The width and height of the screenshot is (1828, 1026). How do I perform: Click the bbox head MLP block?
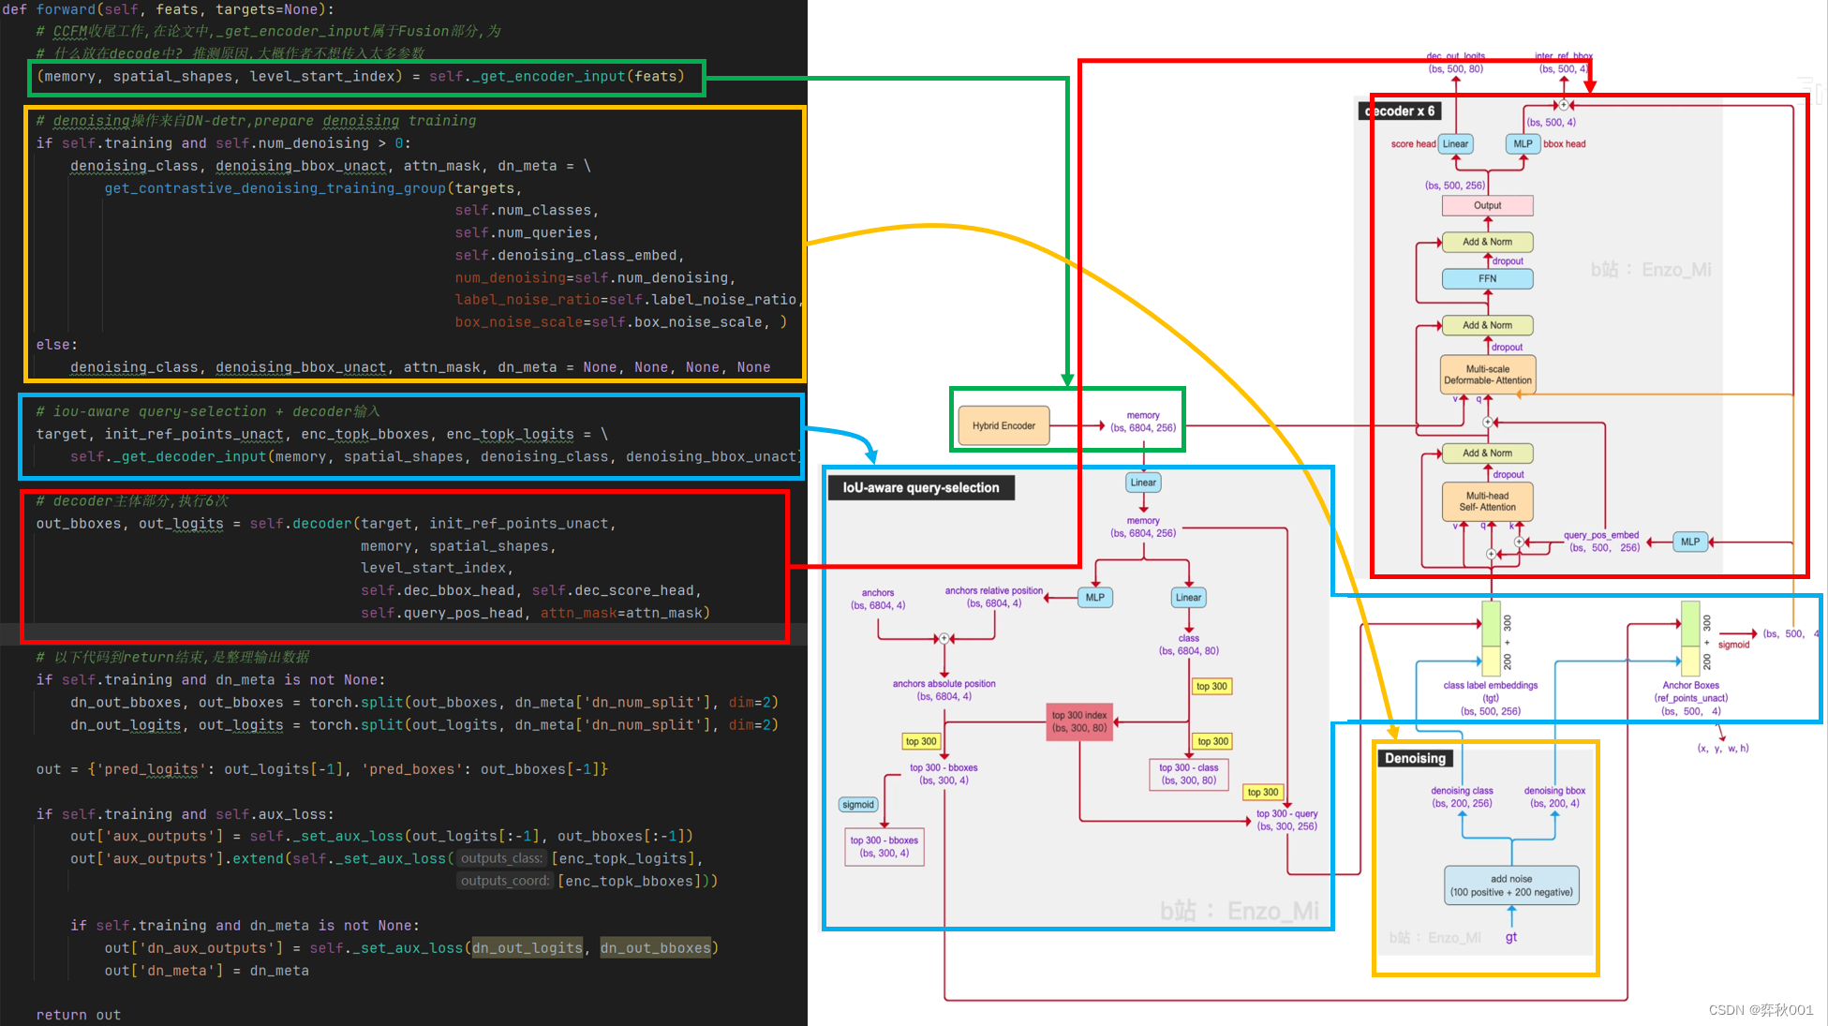click(1523, 144)
